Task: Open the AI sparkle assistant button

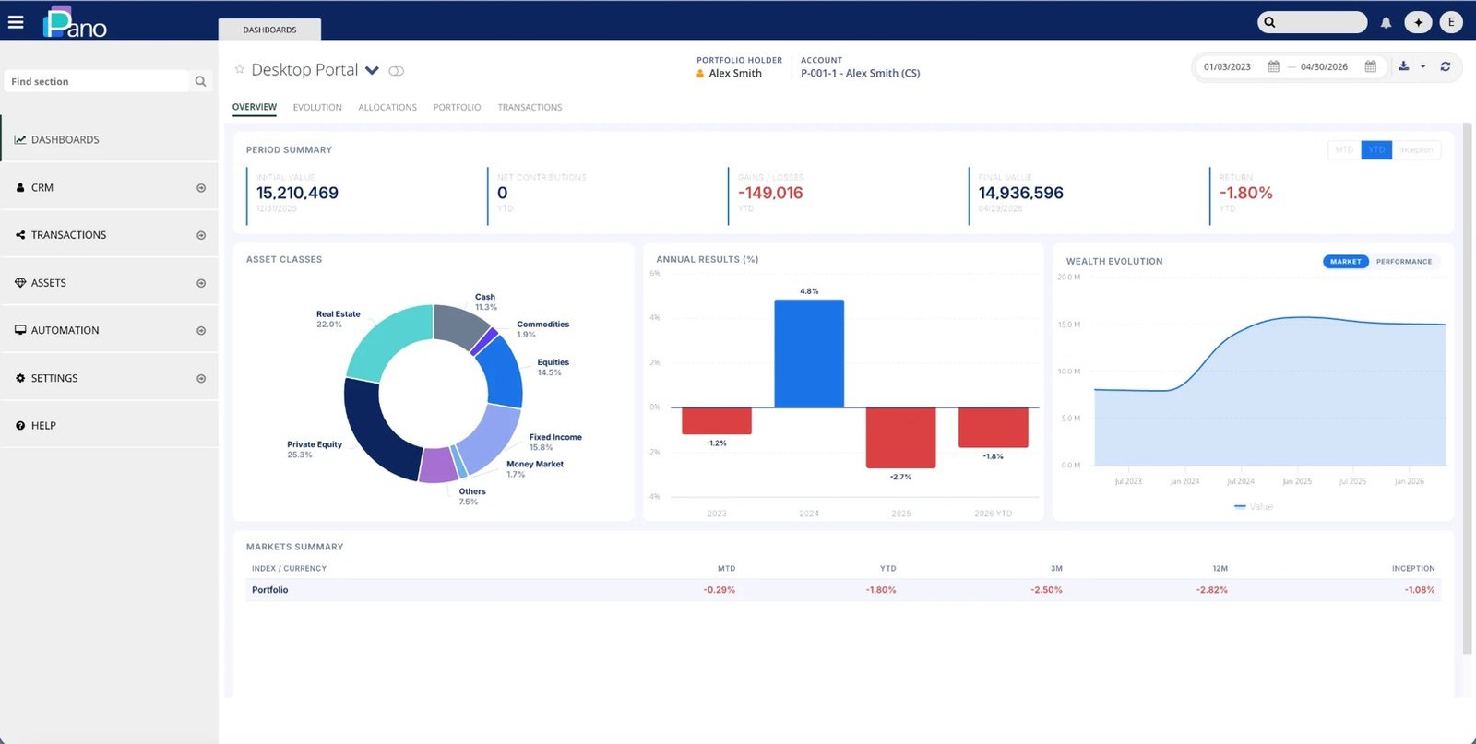Action: 1418,22
